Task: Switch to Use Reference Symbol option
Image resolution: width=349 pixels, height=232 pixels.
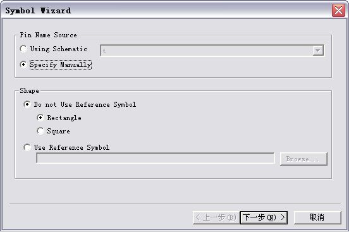Action: 27,147
